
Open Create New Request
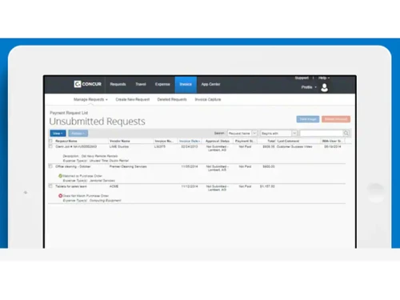(x=133, y=99)
